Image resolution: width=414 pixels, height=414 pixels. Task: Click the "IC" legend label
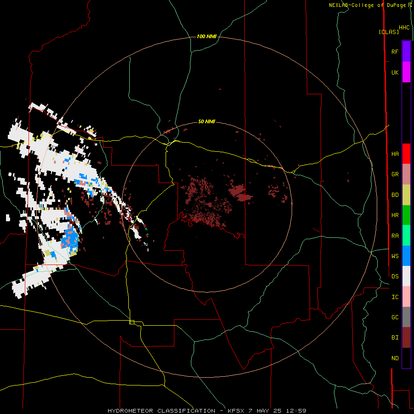coord(395,297)
